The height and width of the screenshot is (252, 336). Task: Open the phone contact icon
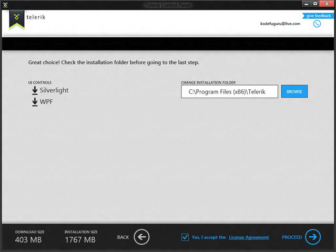point(317,24)
